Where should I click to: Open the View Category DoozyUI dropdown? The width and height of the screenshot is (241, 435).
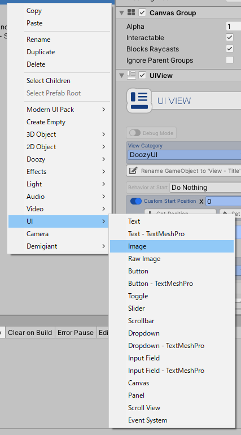184,155
